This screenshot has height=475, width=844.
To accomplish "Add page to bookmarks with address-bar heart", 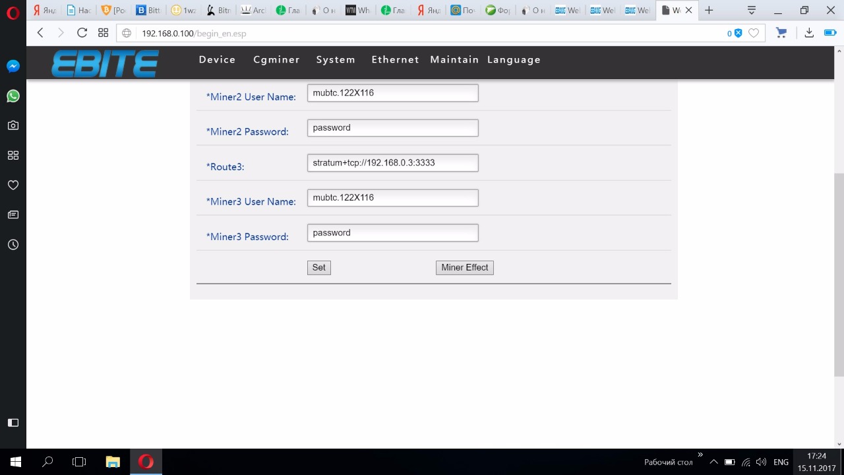I will tap(754, 33).
